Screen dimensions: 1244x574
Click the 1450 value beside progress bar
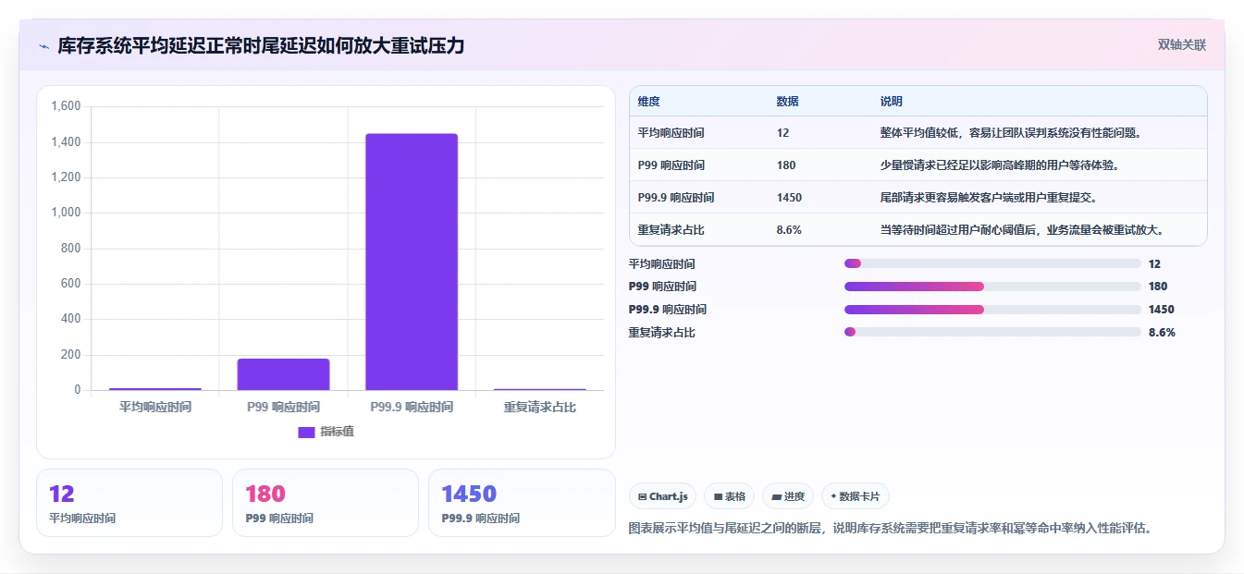pyautogui.click(x=1162, y=310)
